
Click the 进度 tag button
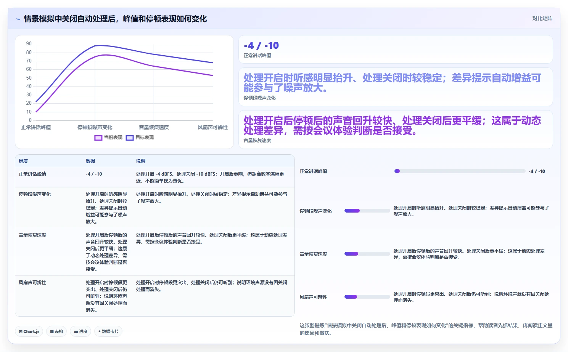coord(81,331)
